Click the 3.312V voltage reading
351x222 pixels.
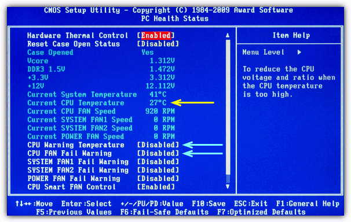(x=162, y=77)
